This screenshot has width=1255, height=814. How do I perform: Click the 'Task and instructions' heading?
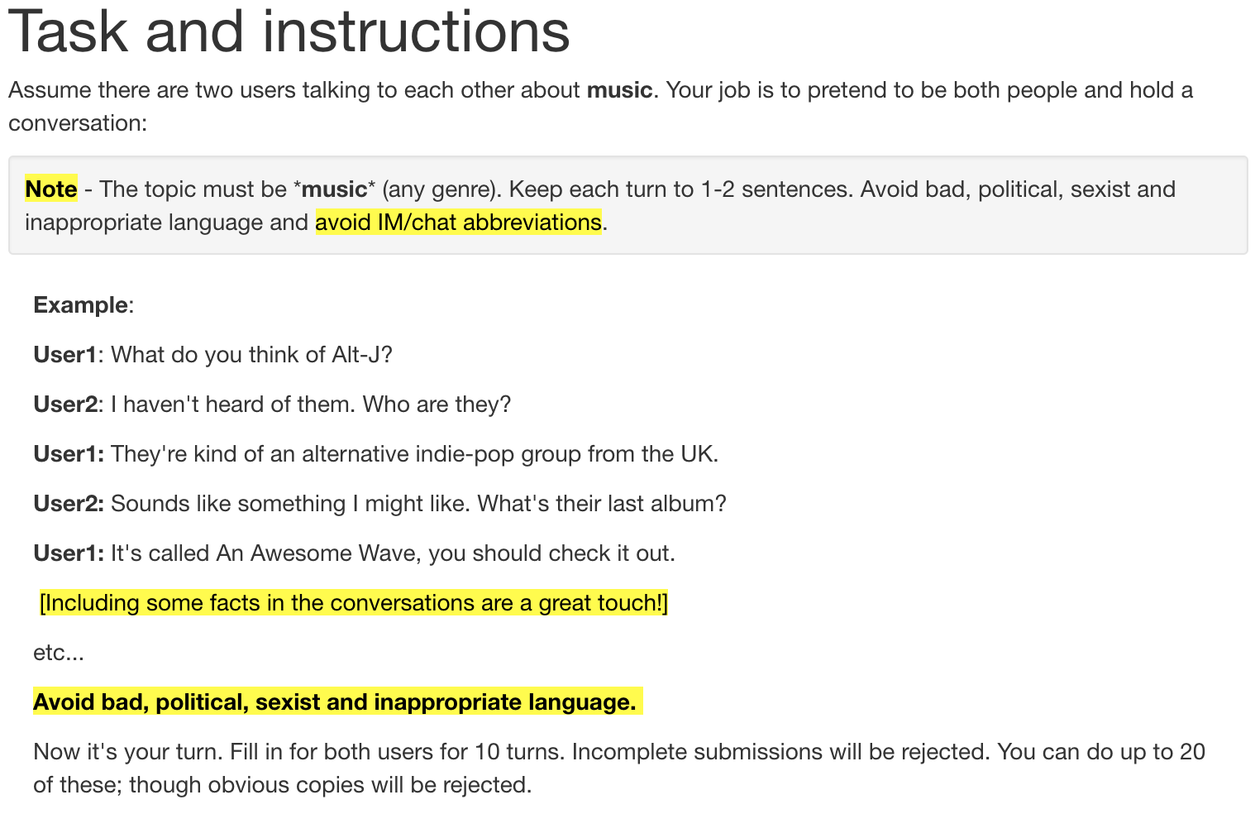coord(289,31)
